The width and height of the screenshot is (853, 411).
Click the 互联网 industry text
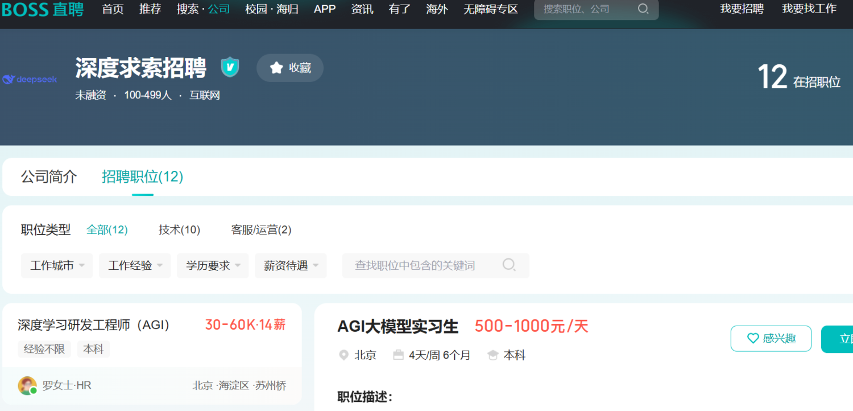coord(205,96)
